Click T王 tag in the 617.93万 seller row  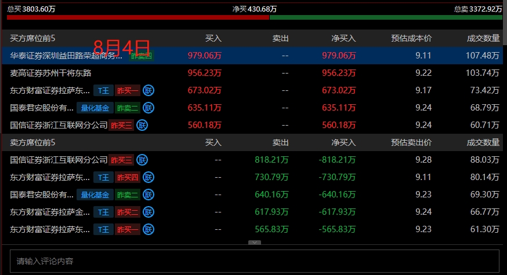click(x=103, y=212)
